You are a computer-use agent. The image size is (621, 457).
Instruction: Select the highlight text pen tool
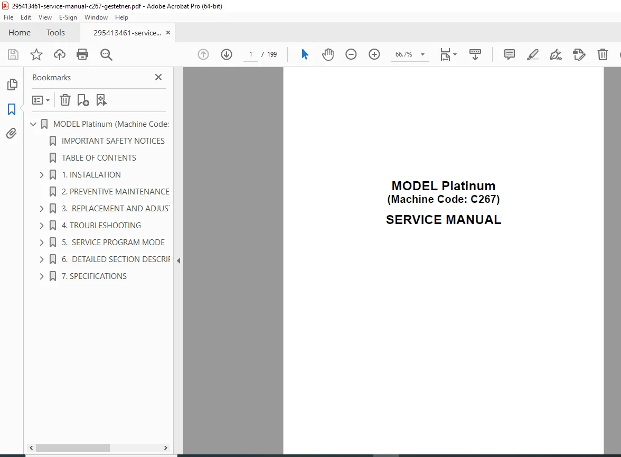point(533,54)
